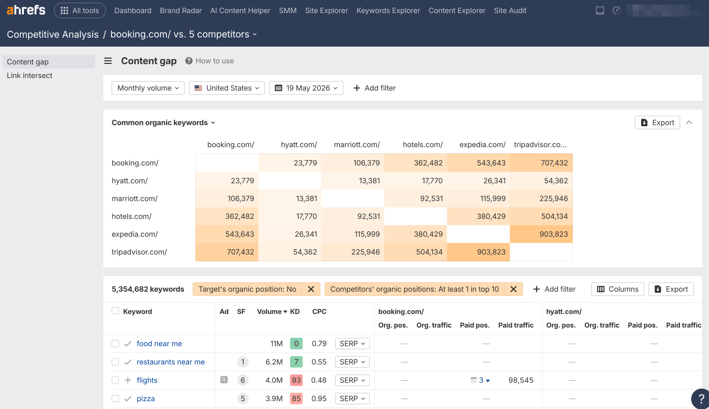Open SERP dropdown for restaurants near me
This screenshot has height=409, width=709.
[352, 362]
